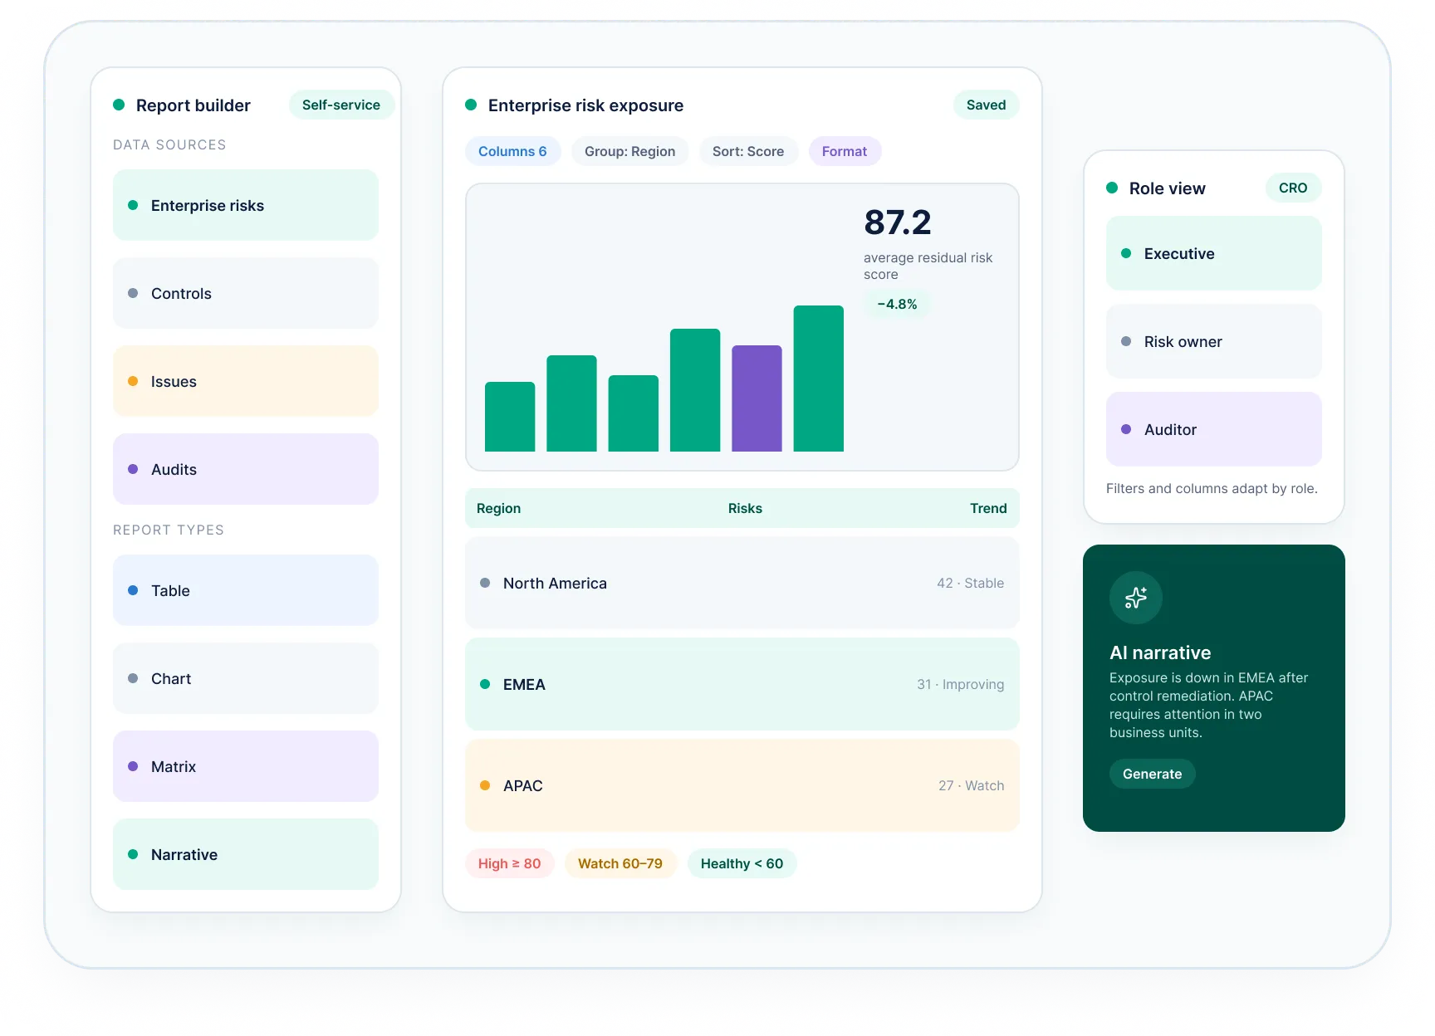This screenshot has height=1036, width=1435.
Task: Open the Columns 6 chip
Action: pos(512,151)
